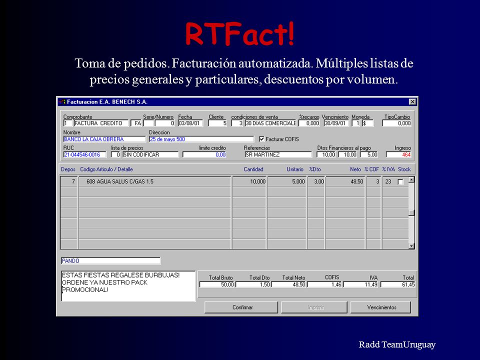This screenshot has height=360, width=480.
Task: Click the Ingreso field showing 464
Action: [398, 154]
